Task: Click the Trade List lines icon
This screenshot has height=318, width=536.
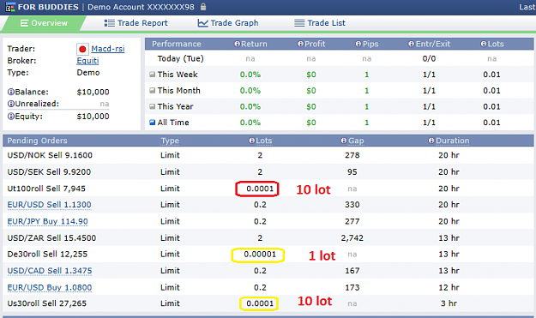Action: [299, 23]
